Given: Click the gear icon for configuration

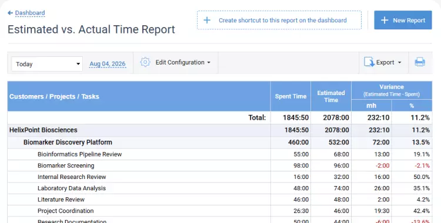Looking at the screenshot, I should pyautogui.click(x=145, y=62).
